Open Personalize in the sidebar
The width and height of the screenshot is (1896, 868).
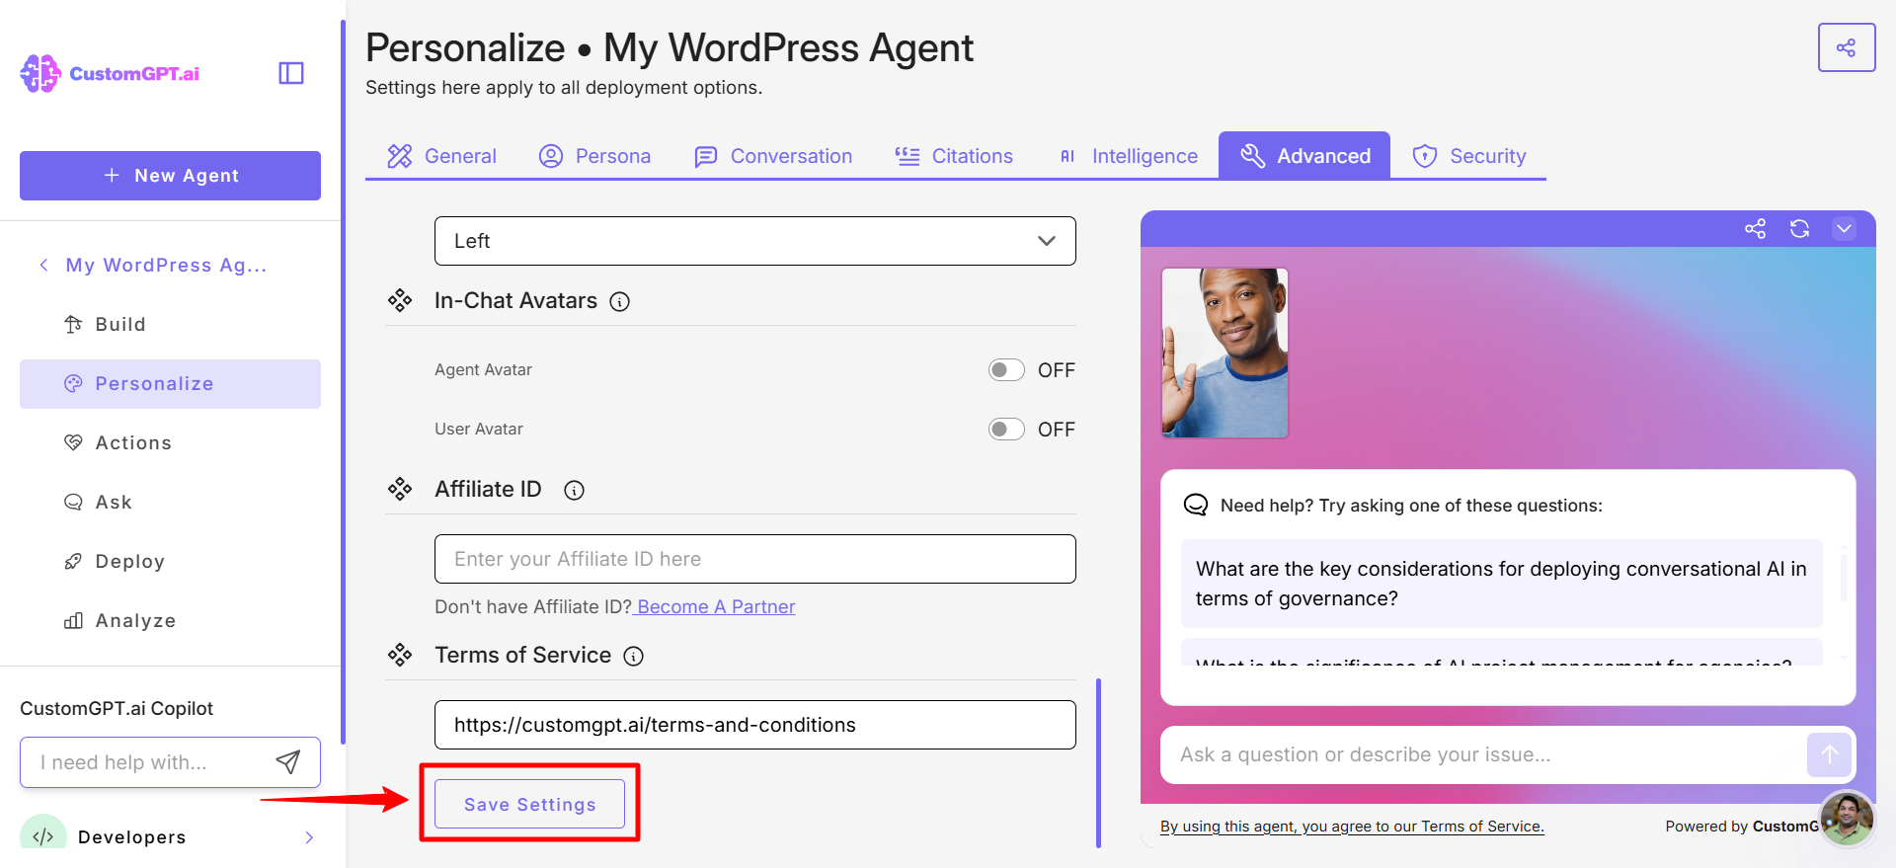170,384
